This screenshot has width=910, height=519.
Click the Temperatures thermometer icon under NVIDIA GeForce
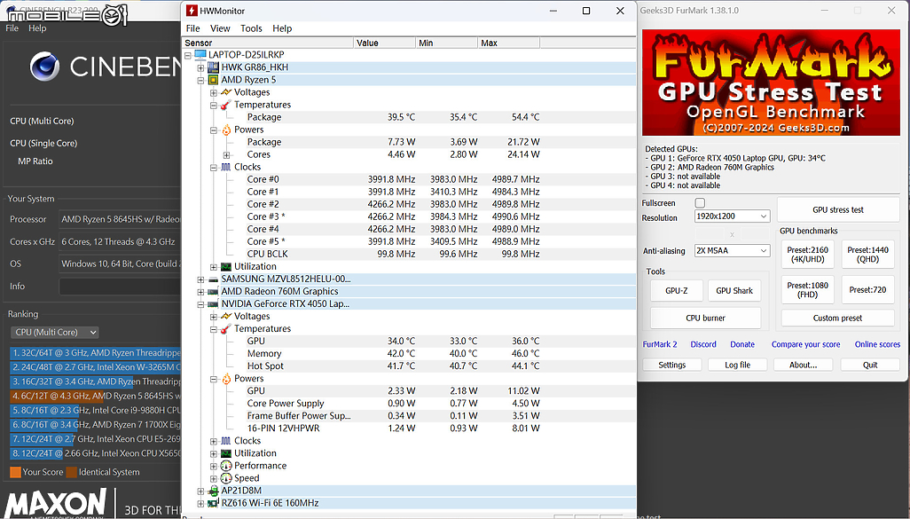click(226, 328)
